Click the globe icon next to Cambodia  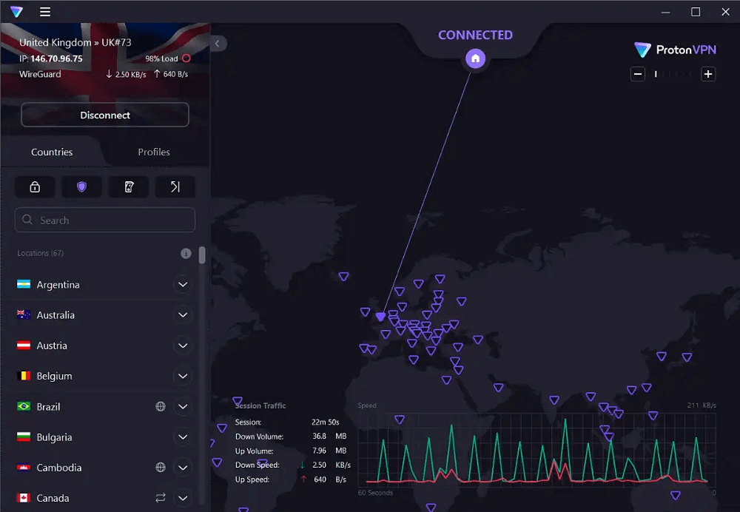[x=161, y=467]
